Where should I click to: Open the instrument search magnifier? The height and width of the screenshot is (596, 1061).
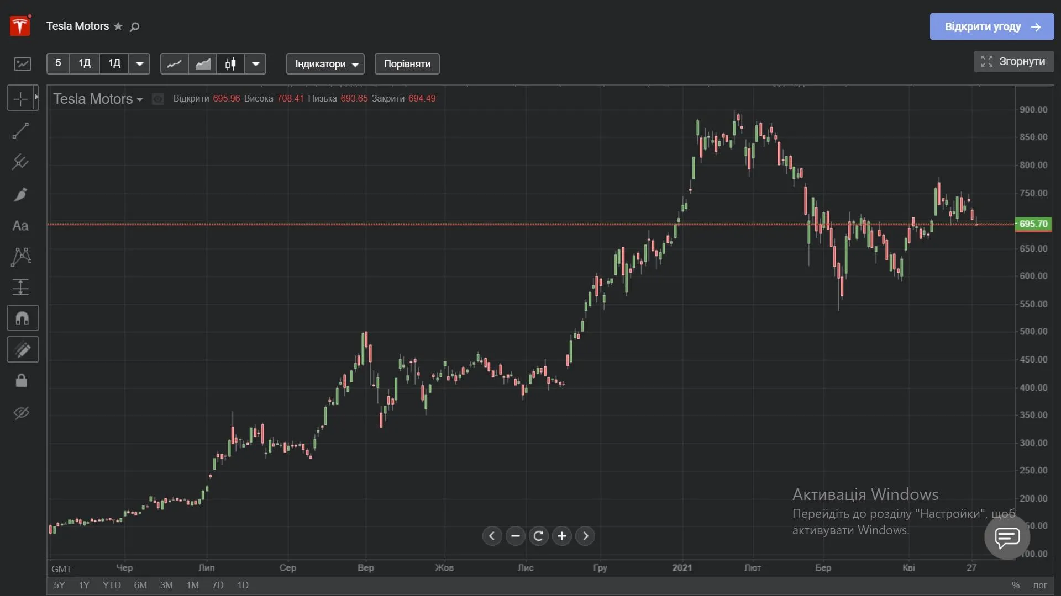[134, 26]
